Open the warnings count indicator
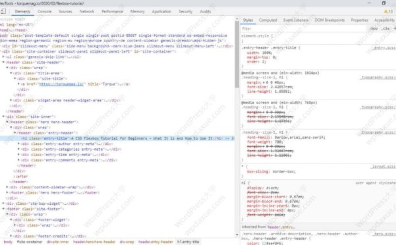The width and height of the screenshot is (396, 245). [x=388, y=11]
